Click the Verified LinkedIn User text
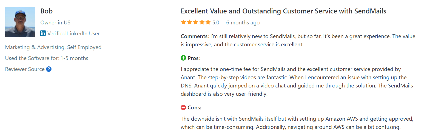 point(73,33)
